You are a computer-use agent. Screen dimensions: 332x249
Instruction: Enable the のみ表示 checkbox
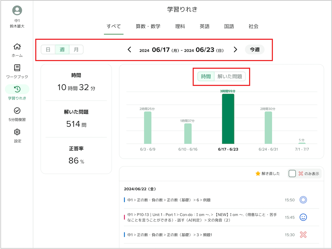(x=292, y=174)
